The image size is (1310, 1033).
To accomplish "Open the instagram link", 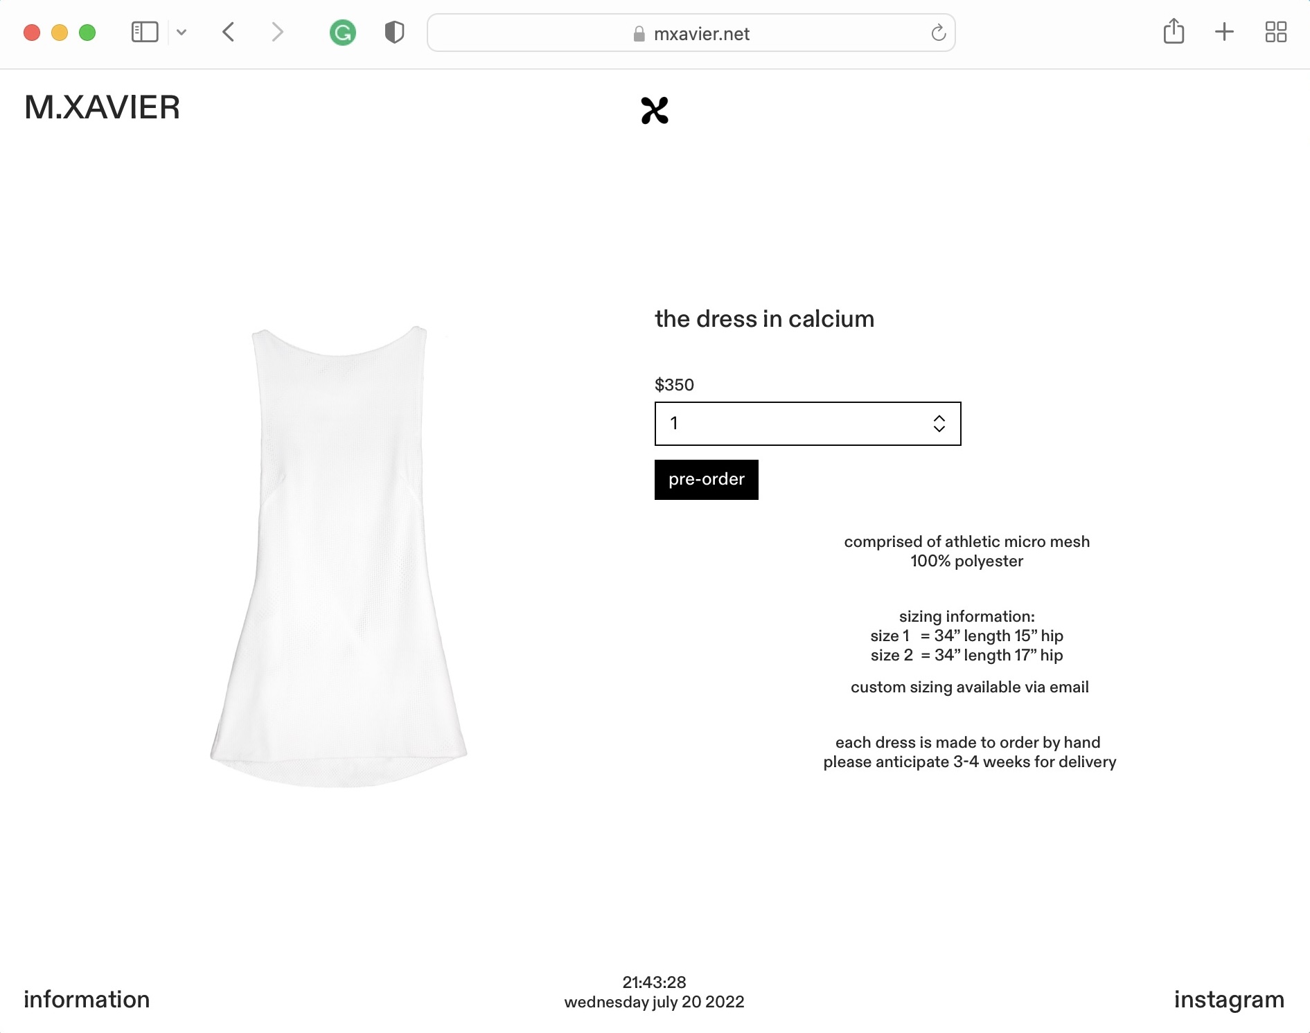I will [1229, 1000].
